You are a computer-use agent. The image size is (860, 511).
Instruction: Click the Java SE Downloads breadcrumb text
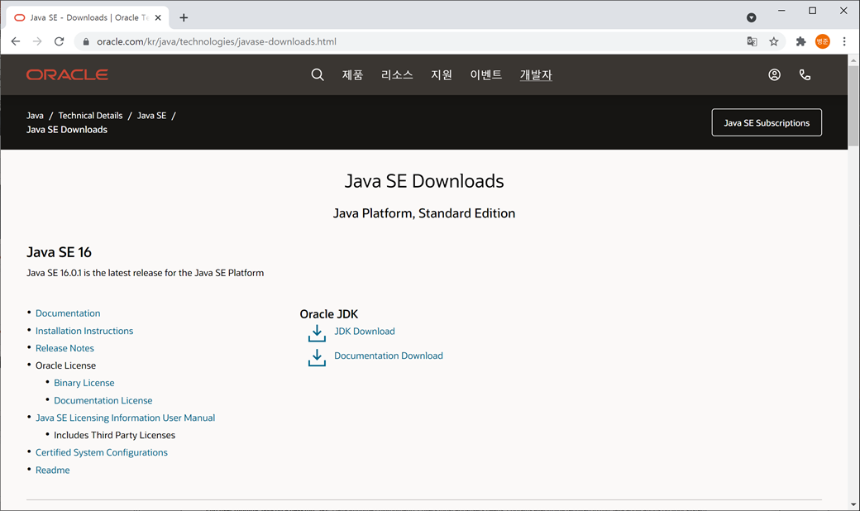[67, 129]
